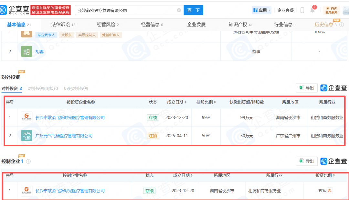Switch to 知识产权 tab
349x200 pixels.
click(240, 25)
